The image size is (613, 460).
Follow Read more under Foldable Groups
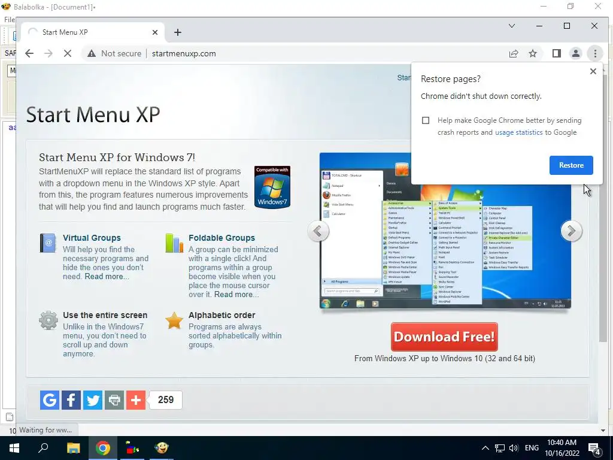[236, 295]
